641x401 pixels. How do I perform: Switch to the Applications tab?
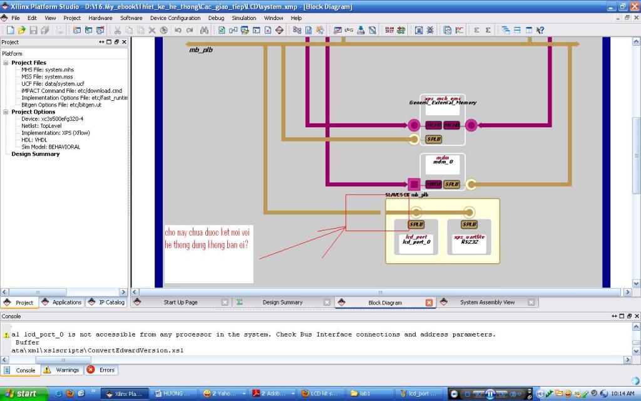tap(62, 303)
